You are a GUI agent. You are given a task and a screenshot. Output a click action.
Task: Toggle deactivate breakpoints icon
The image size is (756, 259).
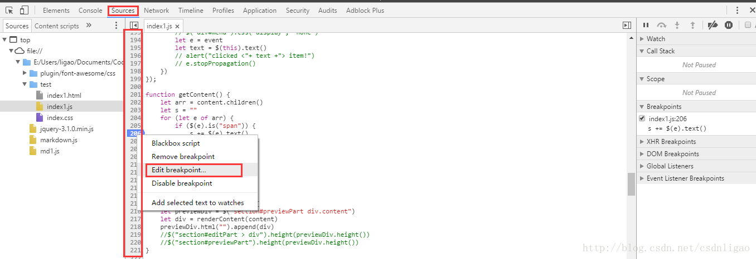click(x=712, y=25)
